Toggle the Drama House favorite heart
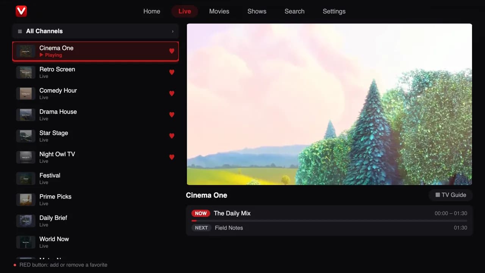Image resolution: width=485 pixels, height=273 pixels. (172, 115)
